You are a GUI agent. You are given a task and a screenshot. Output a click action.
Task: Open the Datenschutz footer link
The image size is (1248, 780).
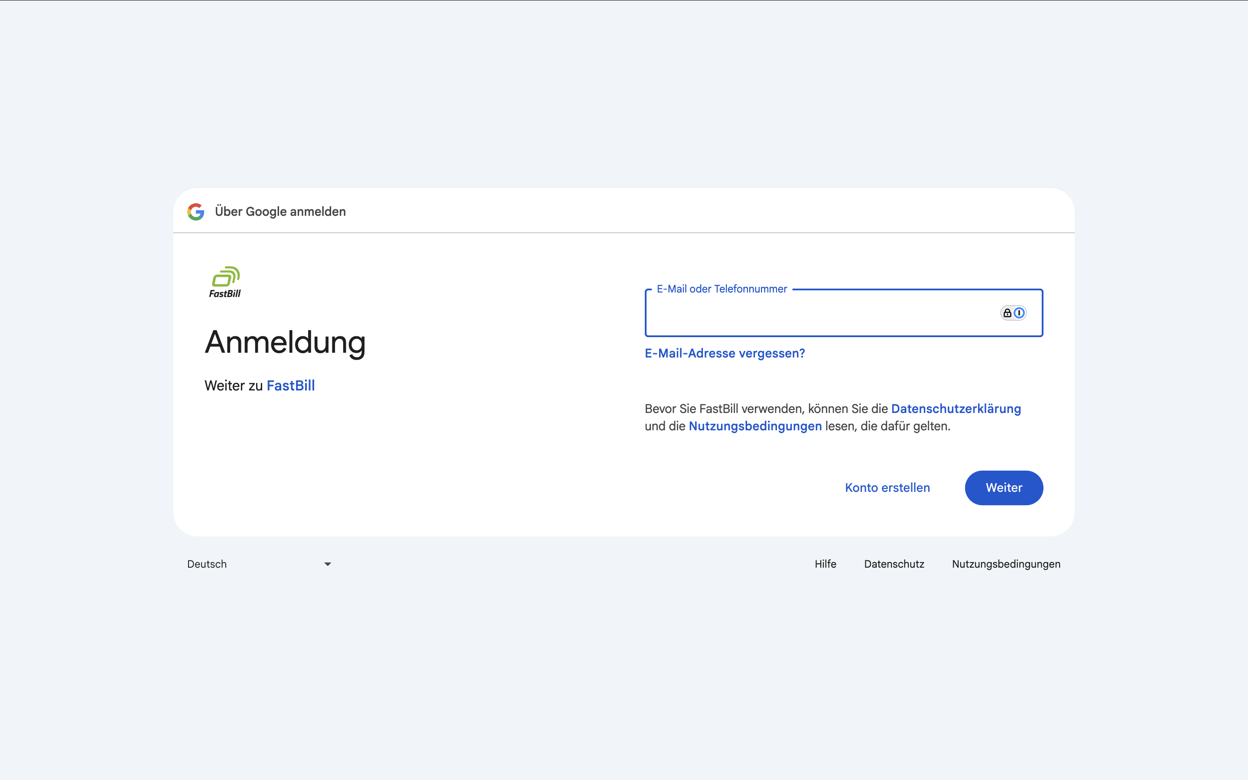tap(894, 564)
